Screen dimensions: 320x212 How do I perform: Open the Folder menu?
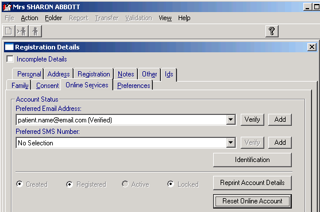[53, 18]
